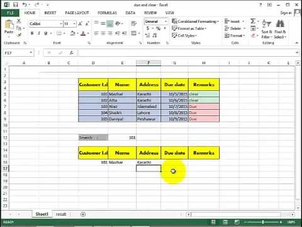Viewport: 302px width, 227px height.
Task: Click the zoom slider handle
Action: 263,222
